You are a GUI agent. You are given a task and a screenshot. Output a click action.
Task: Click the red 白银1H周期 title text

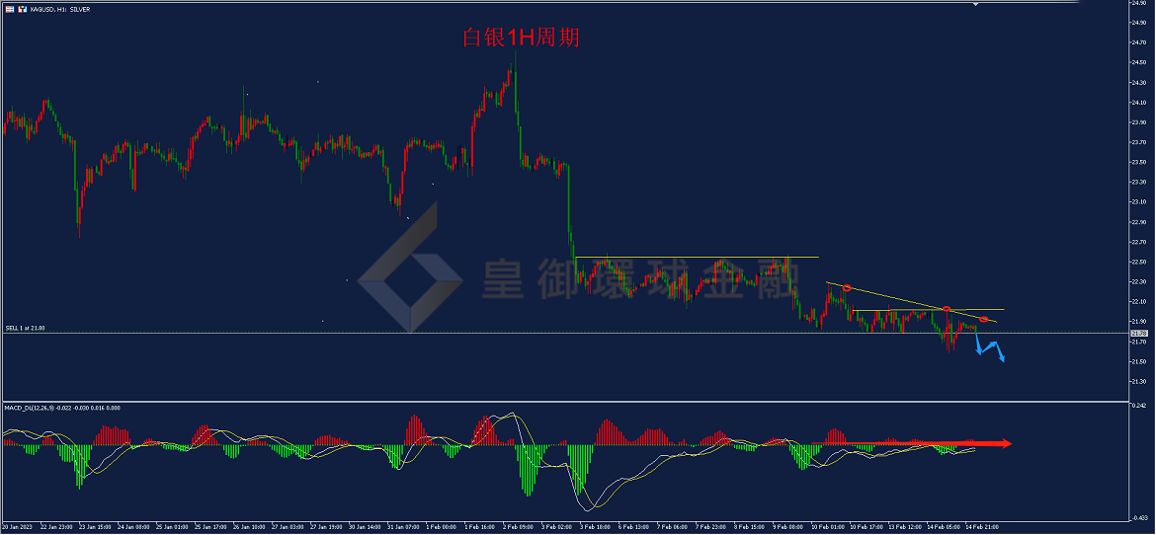click(x=521, y=38)
